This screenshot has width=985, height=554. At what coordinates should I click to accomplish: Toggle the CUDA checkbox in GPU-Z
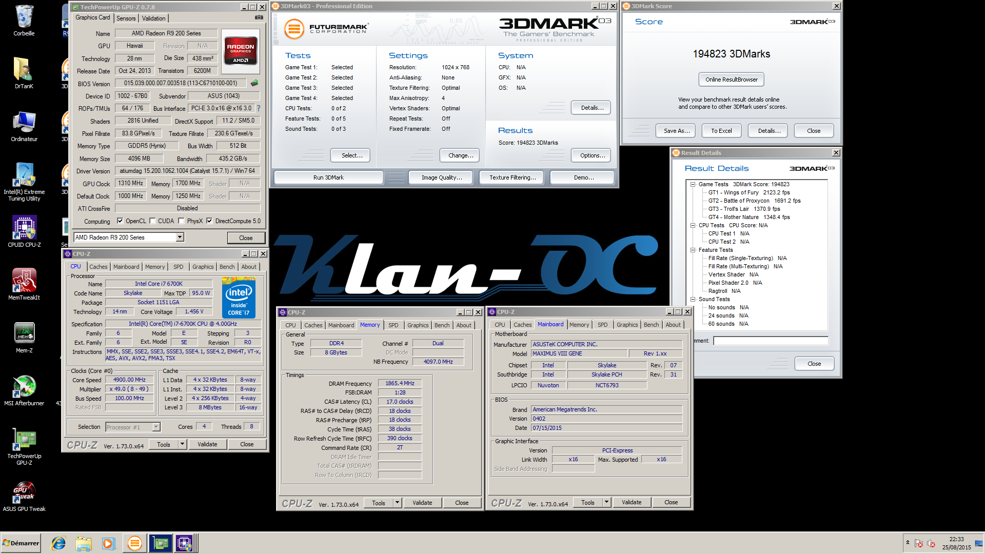[152, 221]
